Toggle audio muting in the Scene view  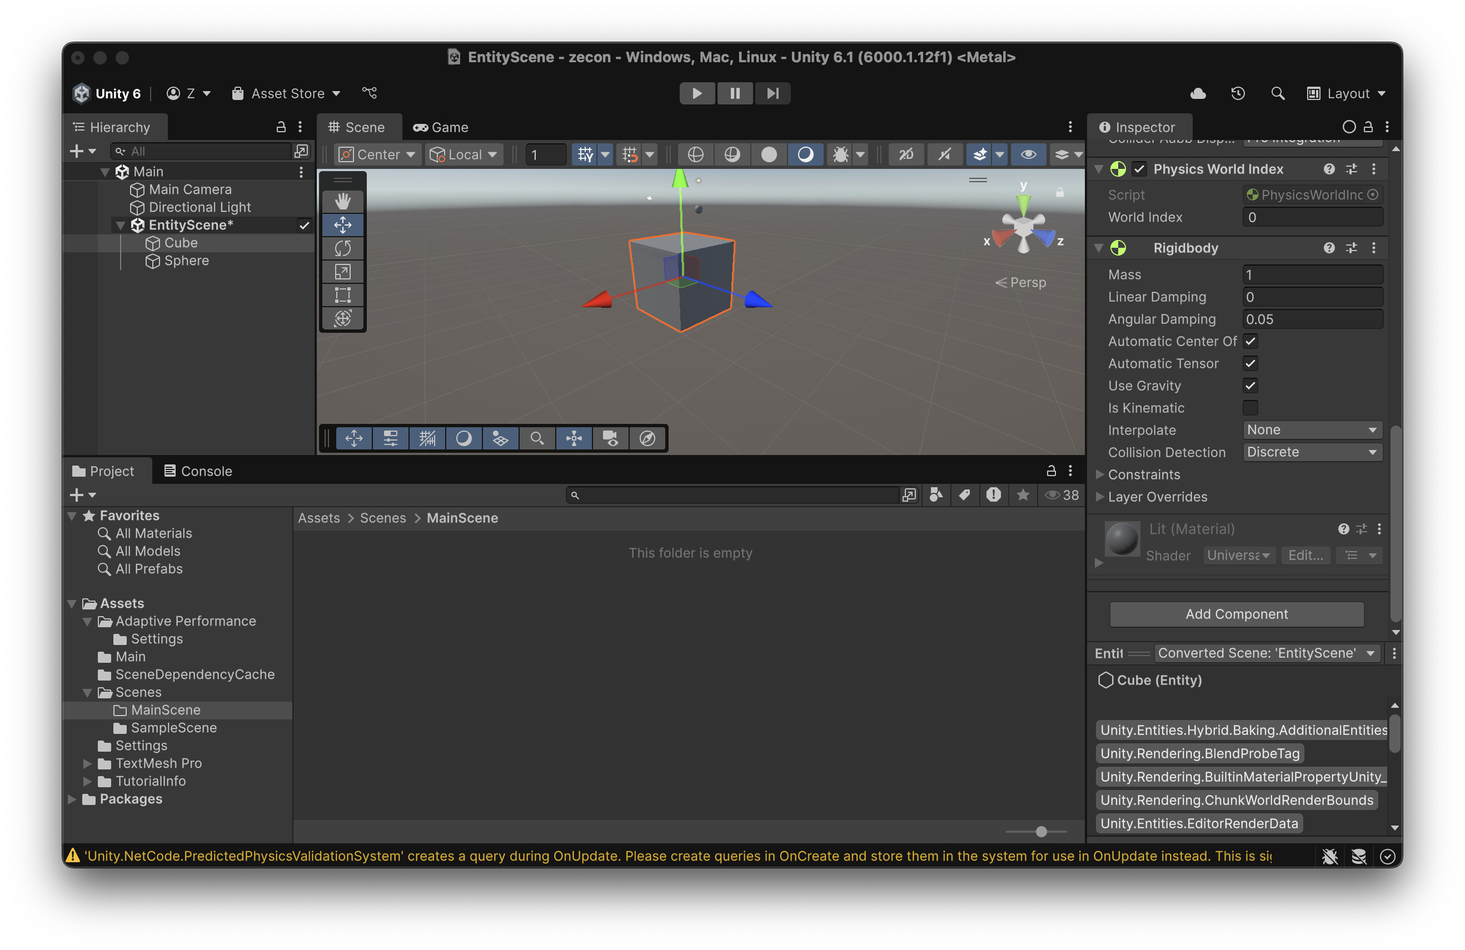coord(944,154)
